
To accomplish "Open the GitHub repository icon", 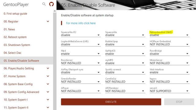I will (51, 4).
